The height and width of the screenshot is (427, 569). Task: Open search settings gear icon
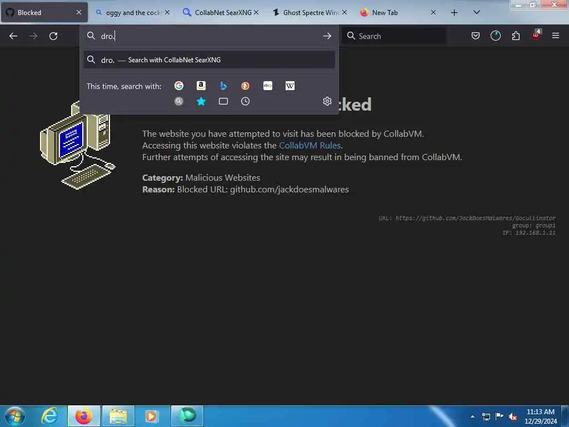[327, 101]
